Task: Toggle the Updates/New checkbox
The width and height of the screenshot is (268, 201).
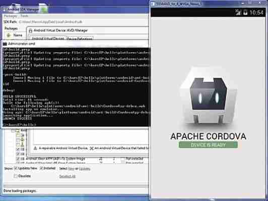Action: [16, 168]
